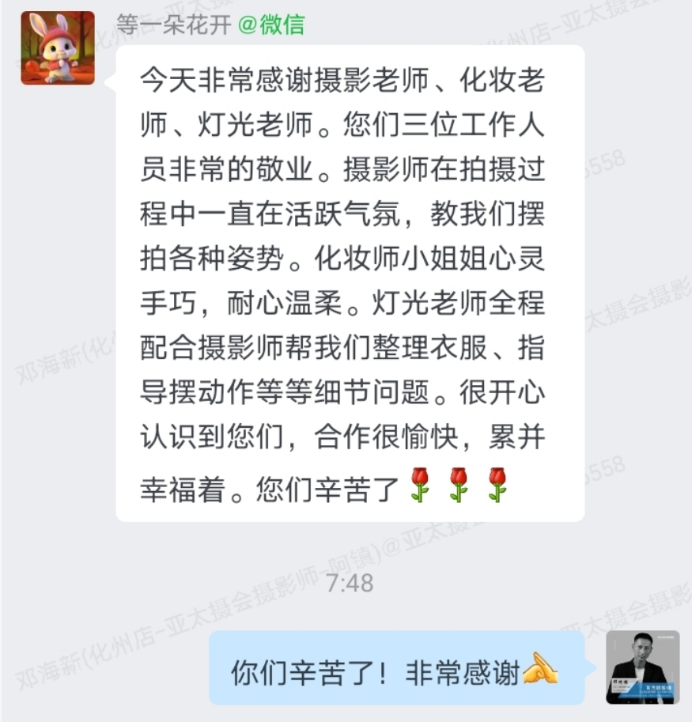Tap the phrase 认识到您们 in the message
Image resolution: width=692 pixels, height=722 pixels.
click(212, 437)
